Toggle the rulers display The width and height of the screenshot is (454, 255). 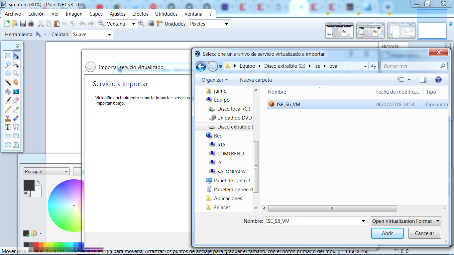[159, 24]
